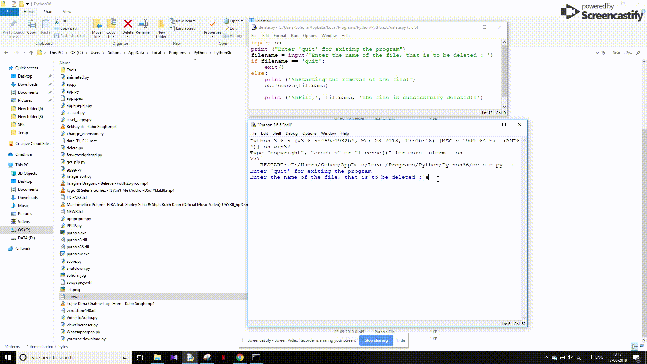647x364 pixels.
Task: Select starwars.txt file in directory listing
Action: tap(76, 297)
